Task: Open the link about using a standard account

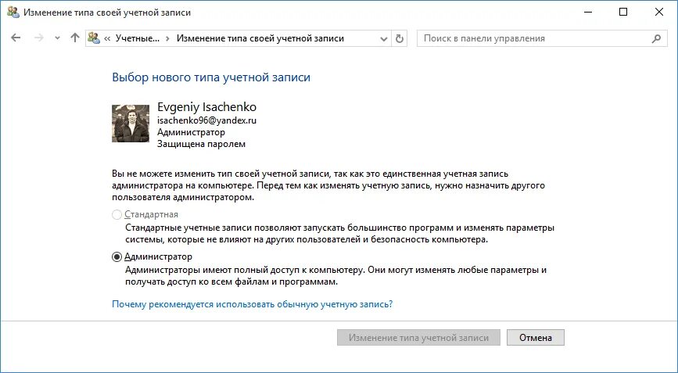Action: click(x=252, y=304)
